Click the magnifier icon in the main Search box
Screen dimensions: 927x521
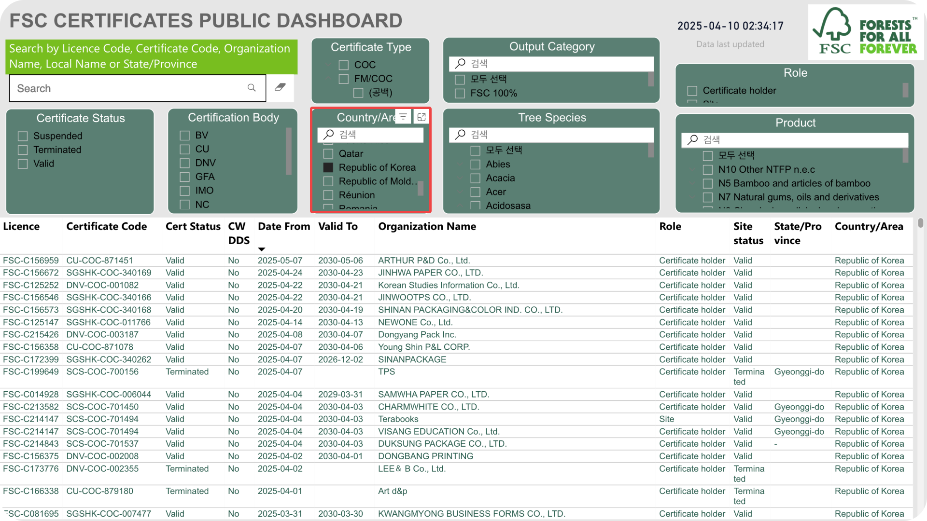tap(252, 88)
